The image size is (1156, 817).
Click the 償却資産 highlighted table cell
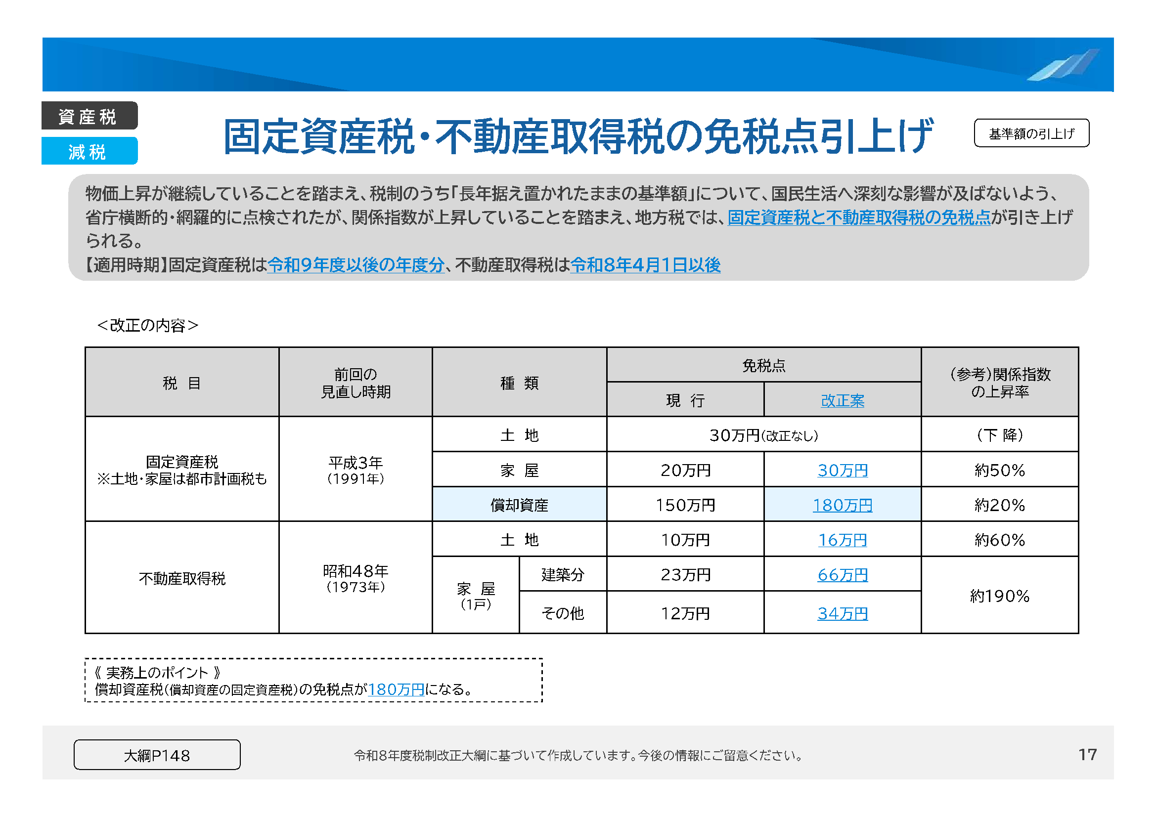pyautogui.click(x=519, y=505)
